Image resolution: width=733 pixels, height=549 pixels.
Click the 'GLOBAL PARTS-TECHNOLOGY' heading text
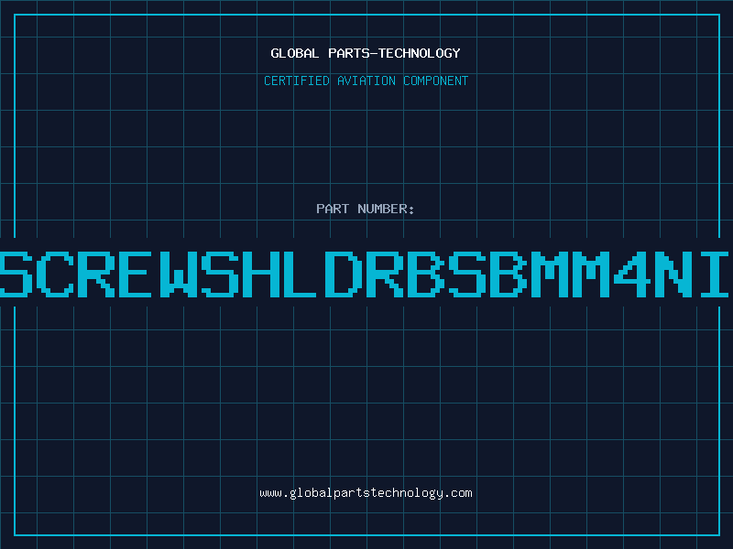(x=366, y=53)
